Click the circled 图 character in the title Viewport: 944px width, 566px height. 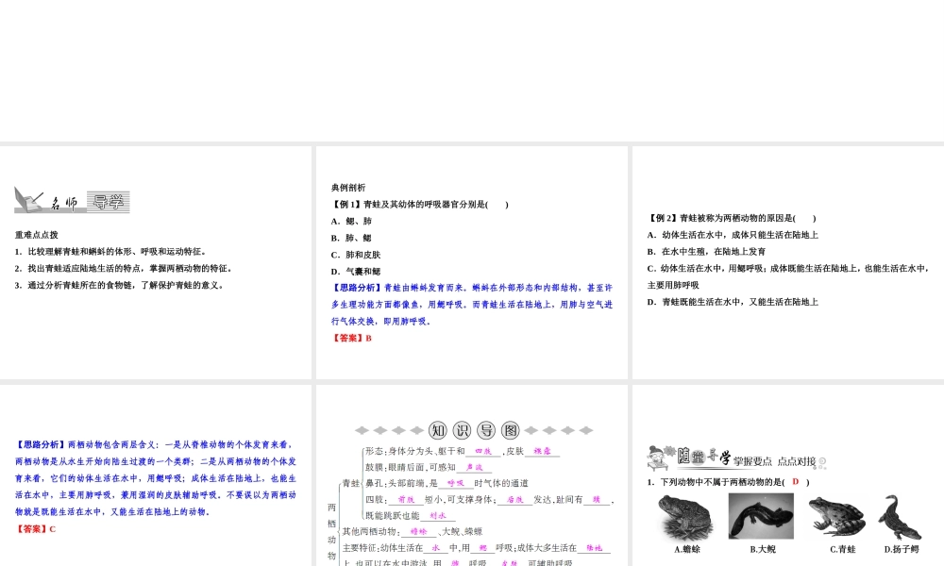(511, 430)
